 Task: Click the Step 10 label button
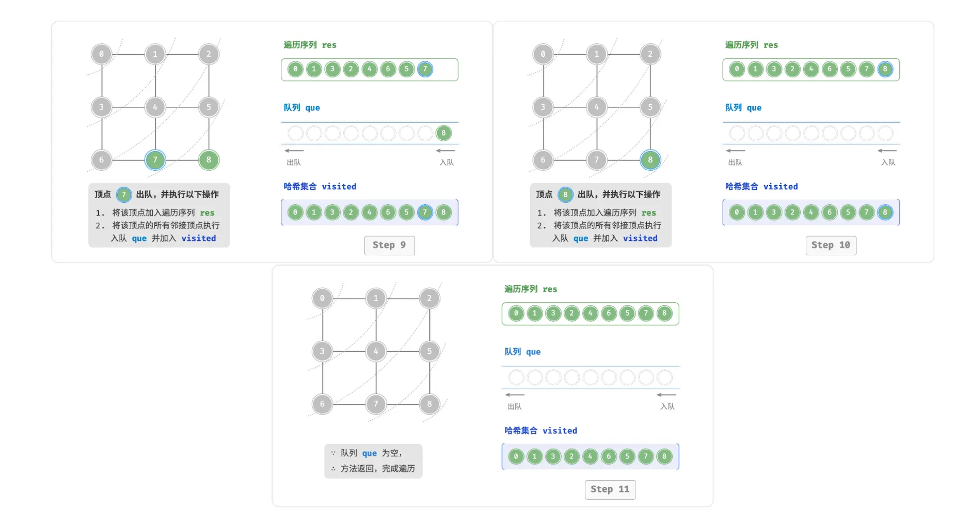pyautogui.click(x=831, y=245)
